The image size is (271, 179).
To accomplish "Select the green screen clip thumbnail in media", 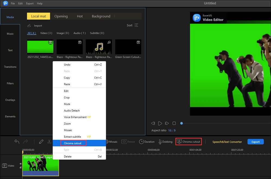I will point(40,47).
